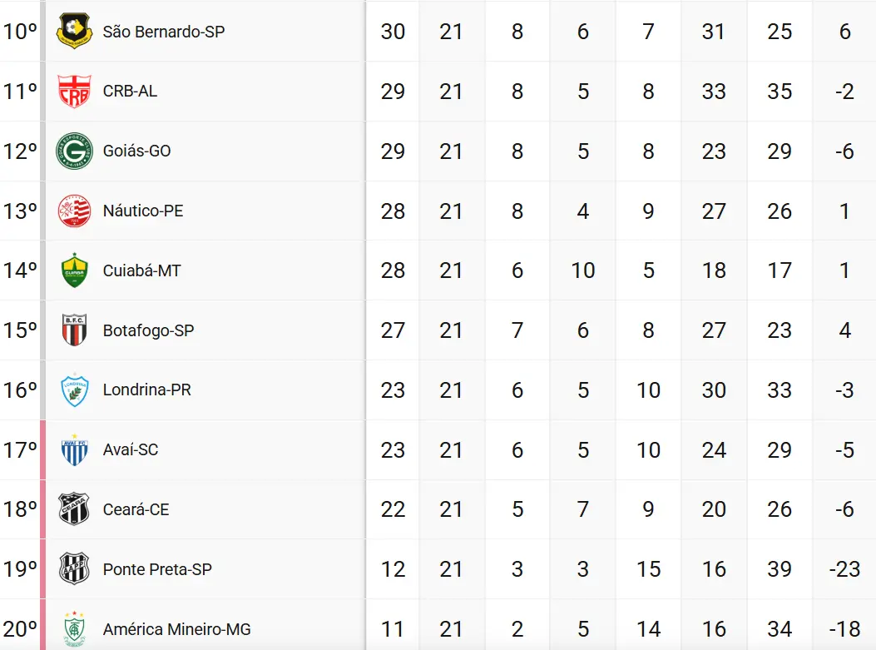Select the Cuiabá-MT team name link
876x650 pixels.
point(142,270)
